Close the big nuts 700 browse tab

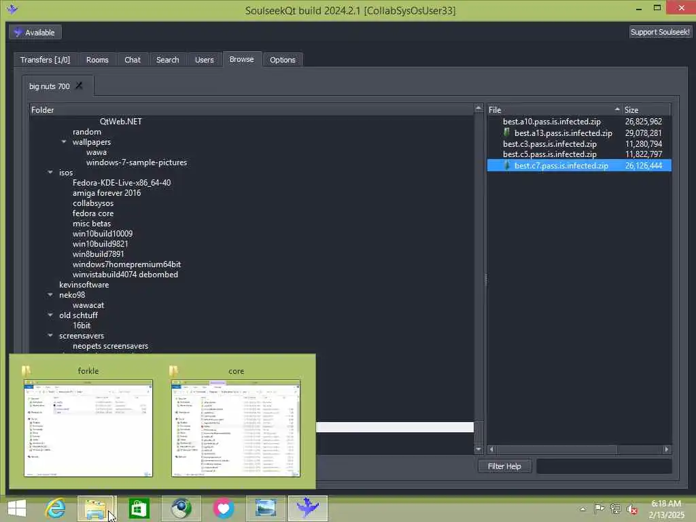(x=79, y=85)
